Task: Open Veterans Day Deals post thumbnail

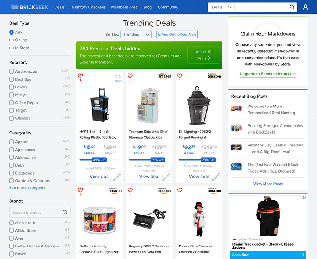Action: coord(236,147)
